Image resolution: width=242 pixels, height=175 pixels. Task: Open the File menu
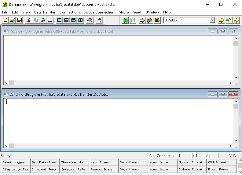[5, 12]
